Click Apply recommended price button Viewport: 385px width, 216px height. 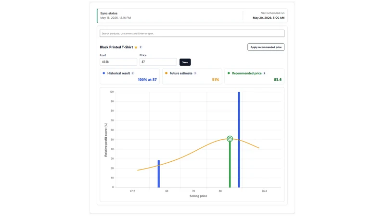click(266, 47)
